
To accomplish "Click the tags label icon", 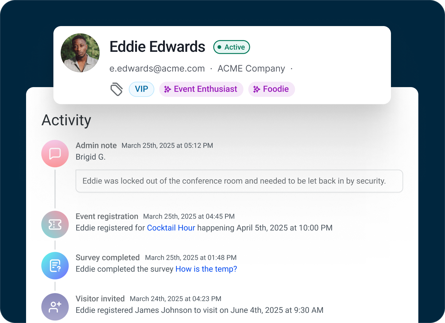I will point(116,89).
